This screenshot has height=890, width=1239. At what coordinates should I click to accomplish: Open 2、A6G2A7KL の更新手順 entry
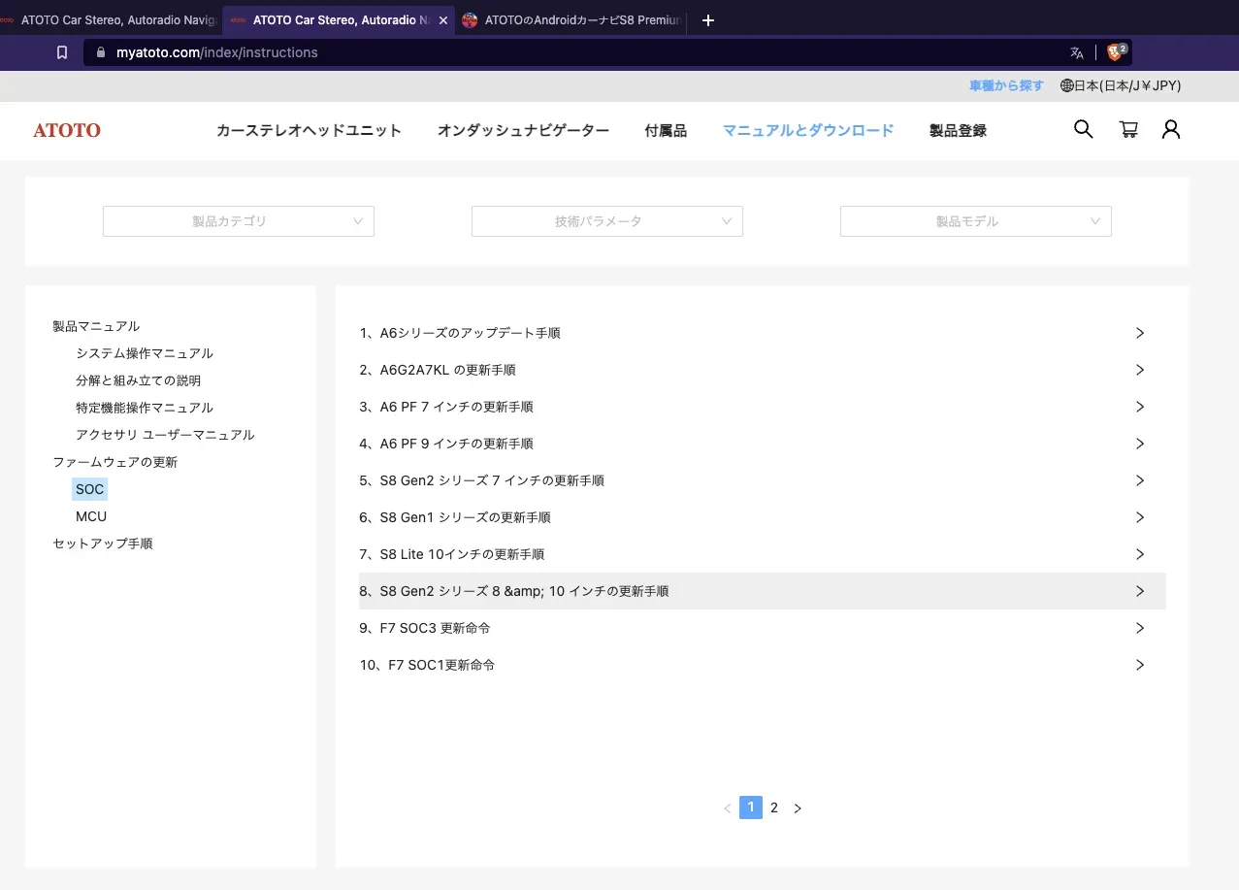click(x=762, y=370)
